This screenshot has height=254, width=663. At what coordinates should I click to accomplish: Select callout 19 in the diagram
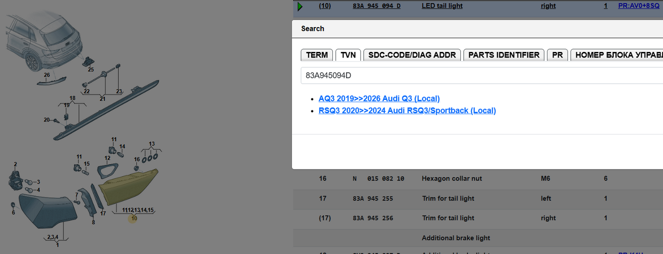67,105
